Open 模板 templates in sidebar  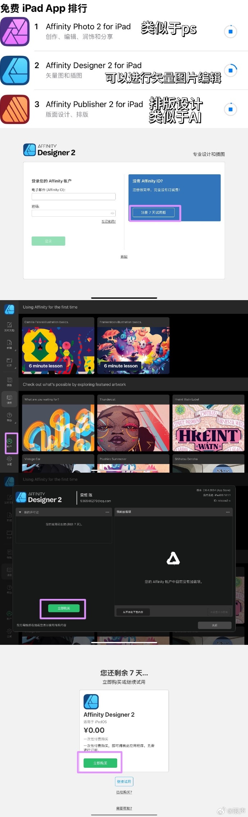9,382
